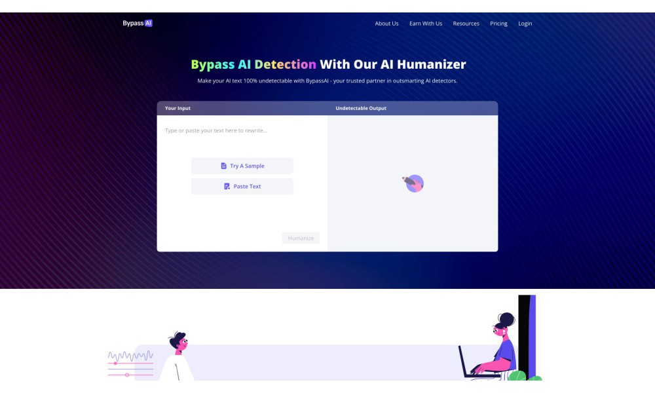Click the Login link

pyautogui.click(x=525, y=24)
